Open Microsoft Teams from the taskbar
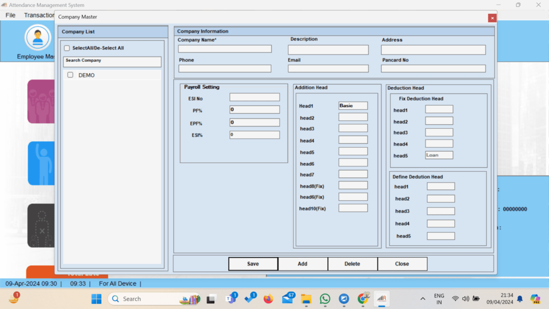 pyautogui.click(x=230, y=299)
